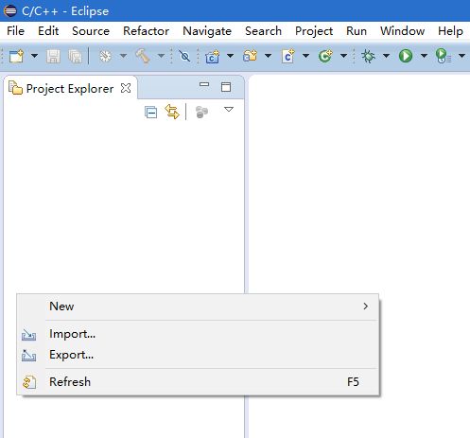The image size is (470, 438).
Task: Open the New Source File dropdown arrow
Action: click(x=305, y=56)
